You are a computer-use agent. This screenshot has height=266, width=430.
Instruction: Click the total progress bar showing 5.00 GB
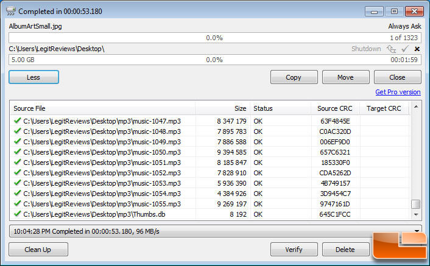coord(215,60)
